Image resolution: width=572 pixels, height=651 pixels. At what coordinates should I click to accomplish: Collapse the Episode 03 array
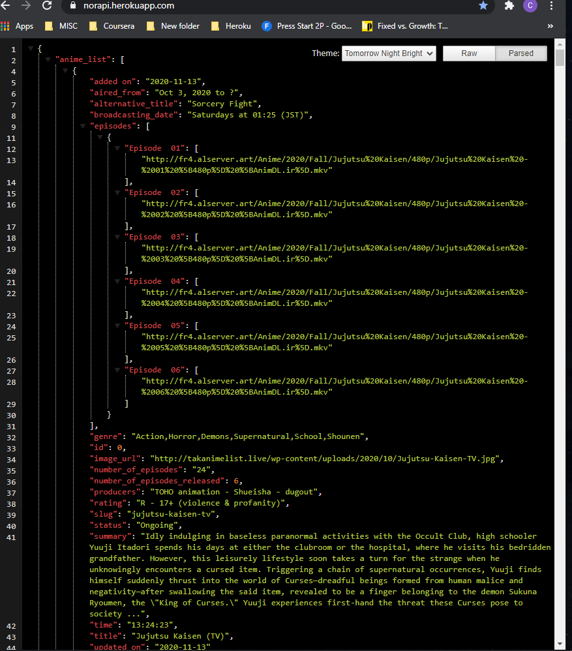pyautogui.click(x=117, y=237)
